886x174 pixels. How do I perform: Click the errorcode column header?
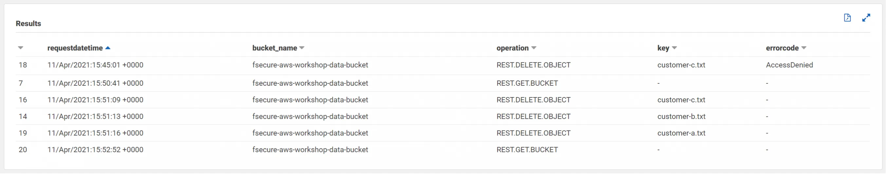tap(782, 48)
